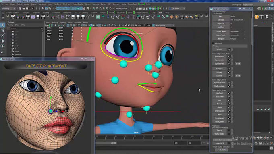The width and height of the screenshot is (274, 154).
Task: Enable the optional Tongue checkbox
Action: 229,130
